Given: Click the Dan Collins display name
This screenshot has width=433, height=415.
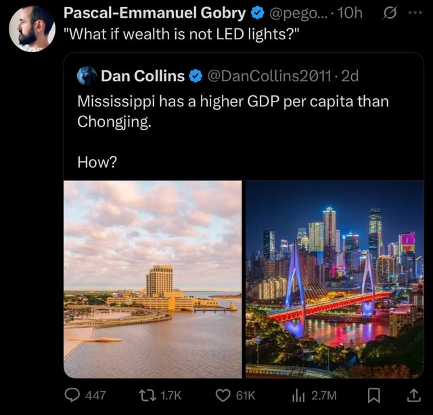Looking at the screenshot, I should (143, 76).
